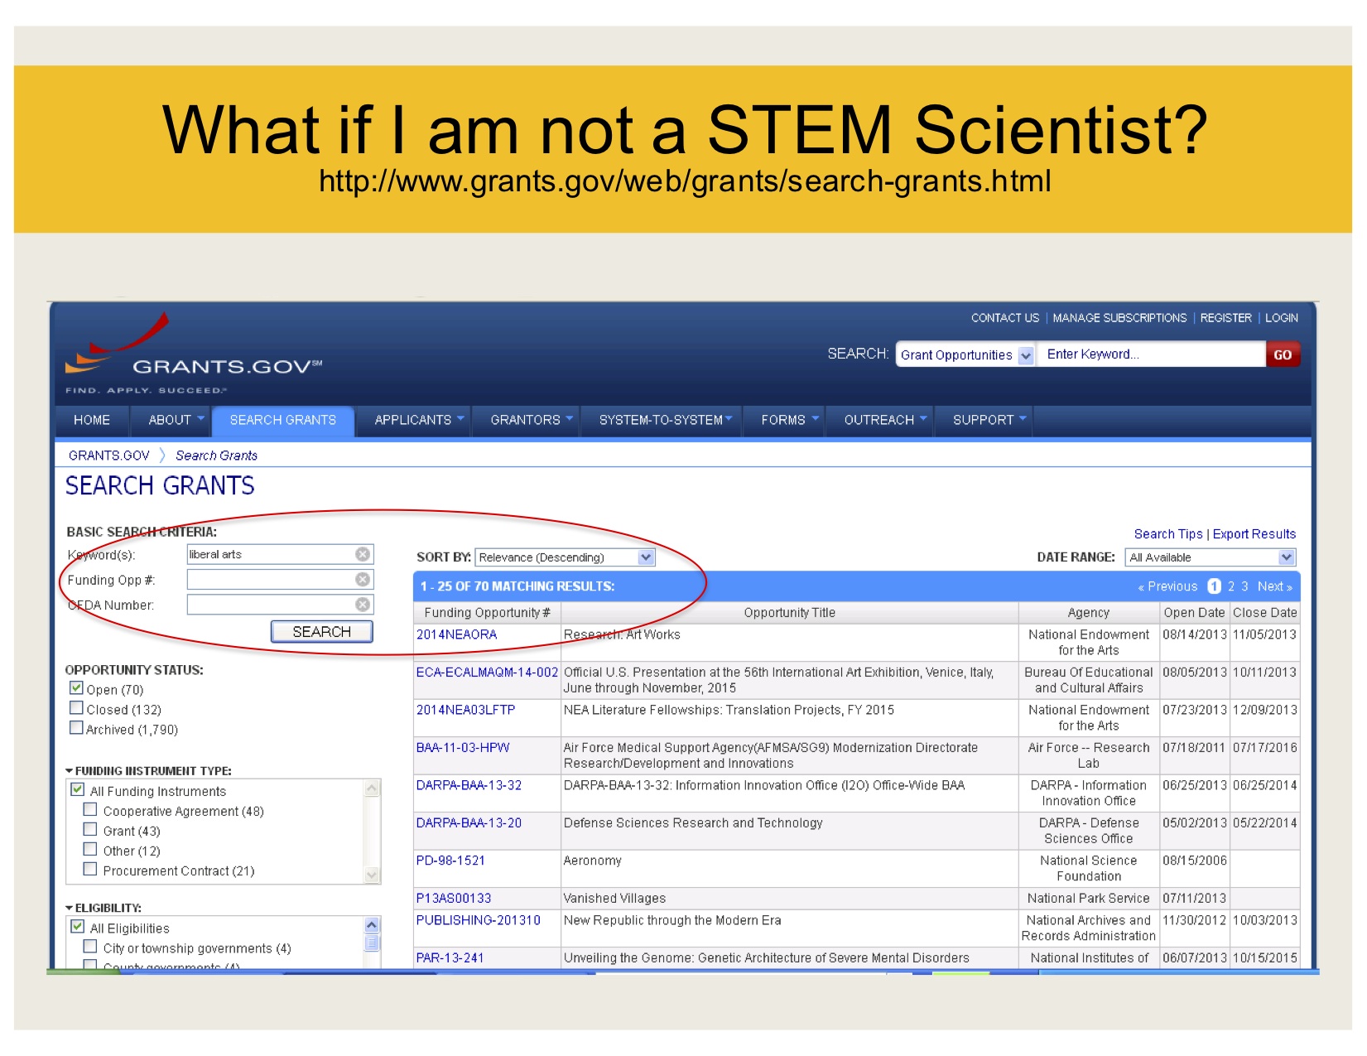Sort by Open Date column header
Image resolution: width=1367 pixels, height=1056 pixels.
pos(1194,613)
